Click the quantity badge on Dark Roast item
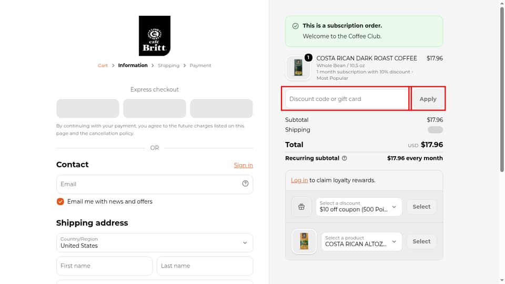This screenshot has height=284, width=505. tap(308, 58)
